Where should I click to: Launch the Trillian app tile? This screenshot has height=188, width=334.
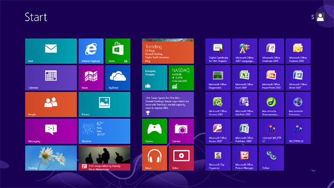click(271, 158)
